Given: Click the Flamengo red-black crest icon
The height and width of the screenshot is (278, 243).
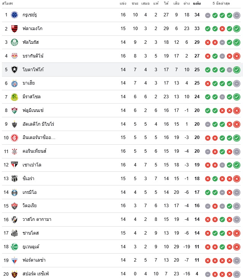Looking at the screenshot, I should (x=14, y=29).
